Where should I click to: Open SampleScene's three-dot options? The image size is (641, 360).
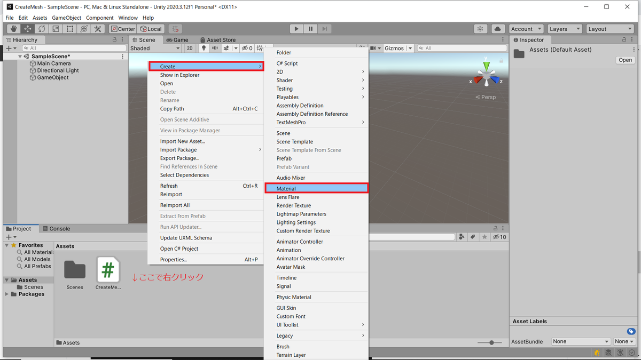coord(123,57)
